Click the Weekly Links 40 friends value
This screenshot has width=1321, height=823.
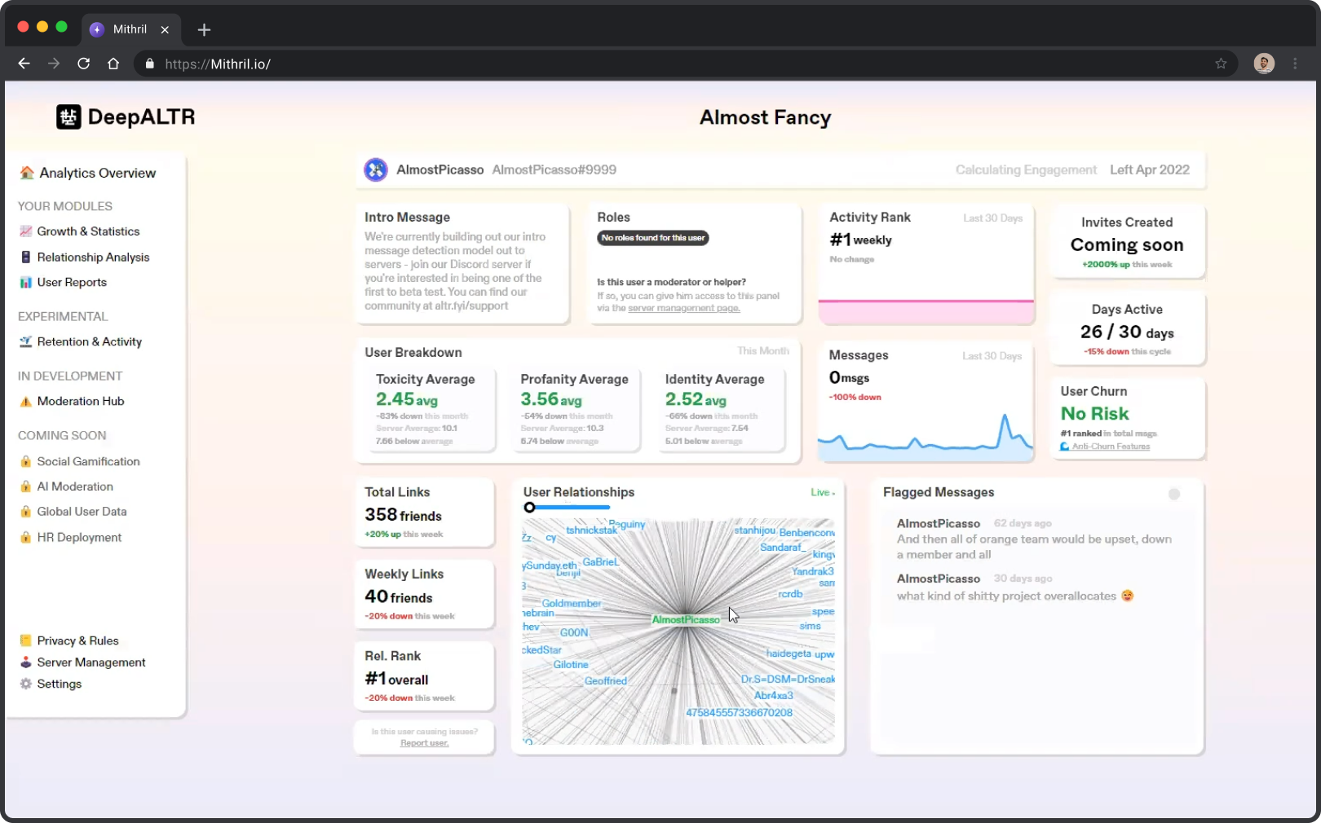(398, 597)
